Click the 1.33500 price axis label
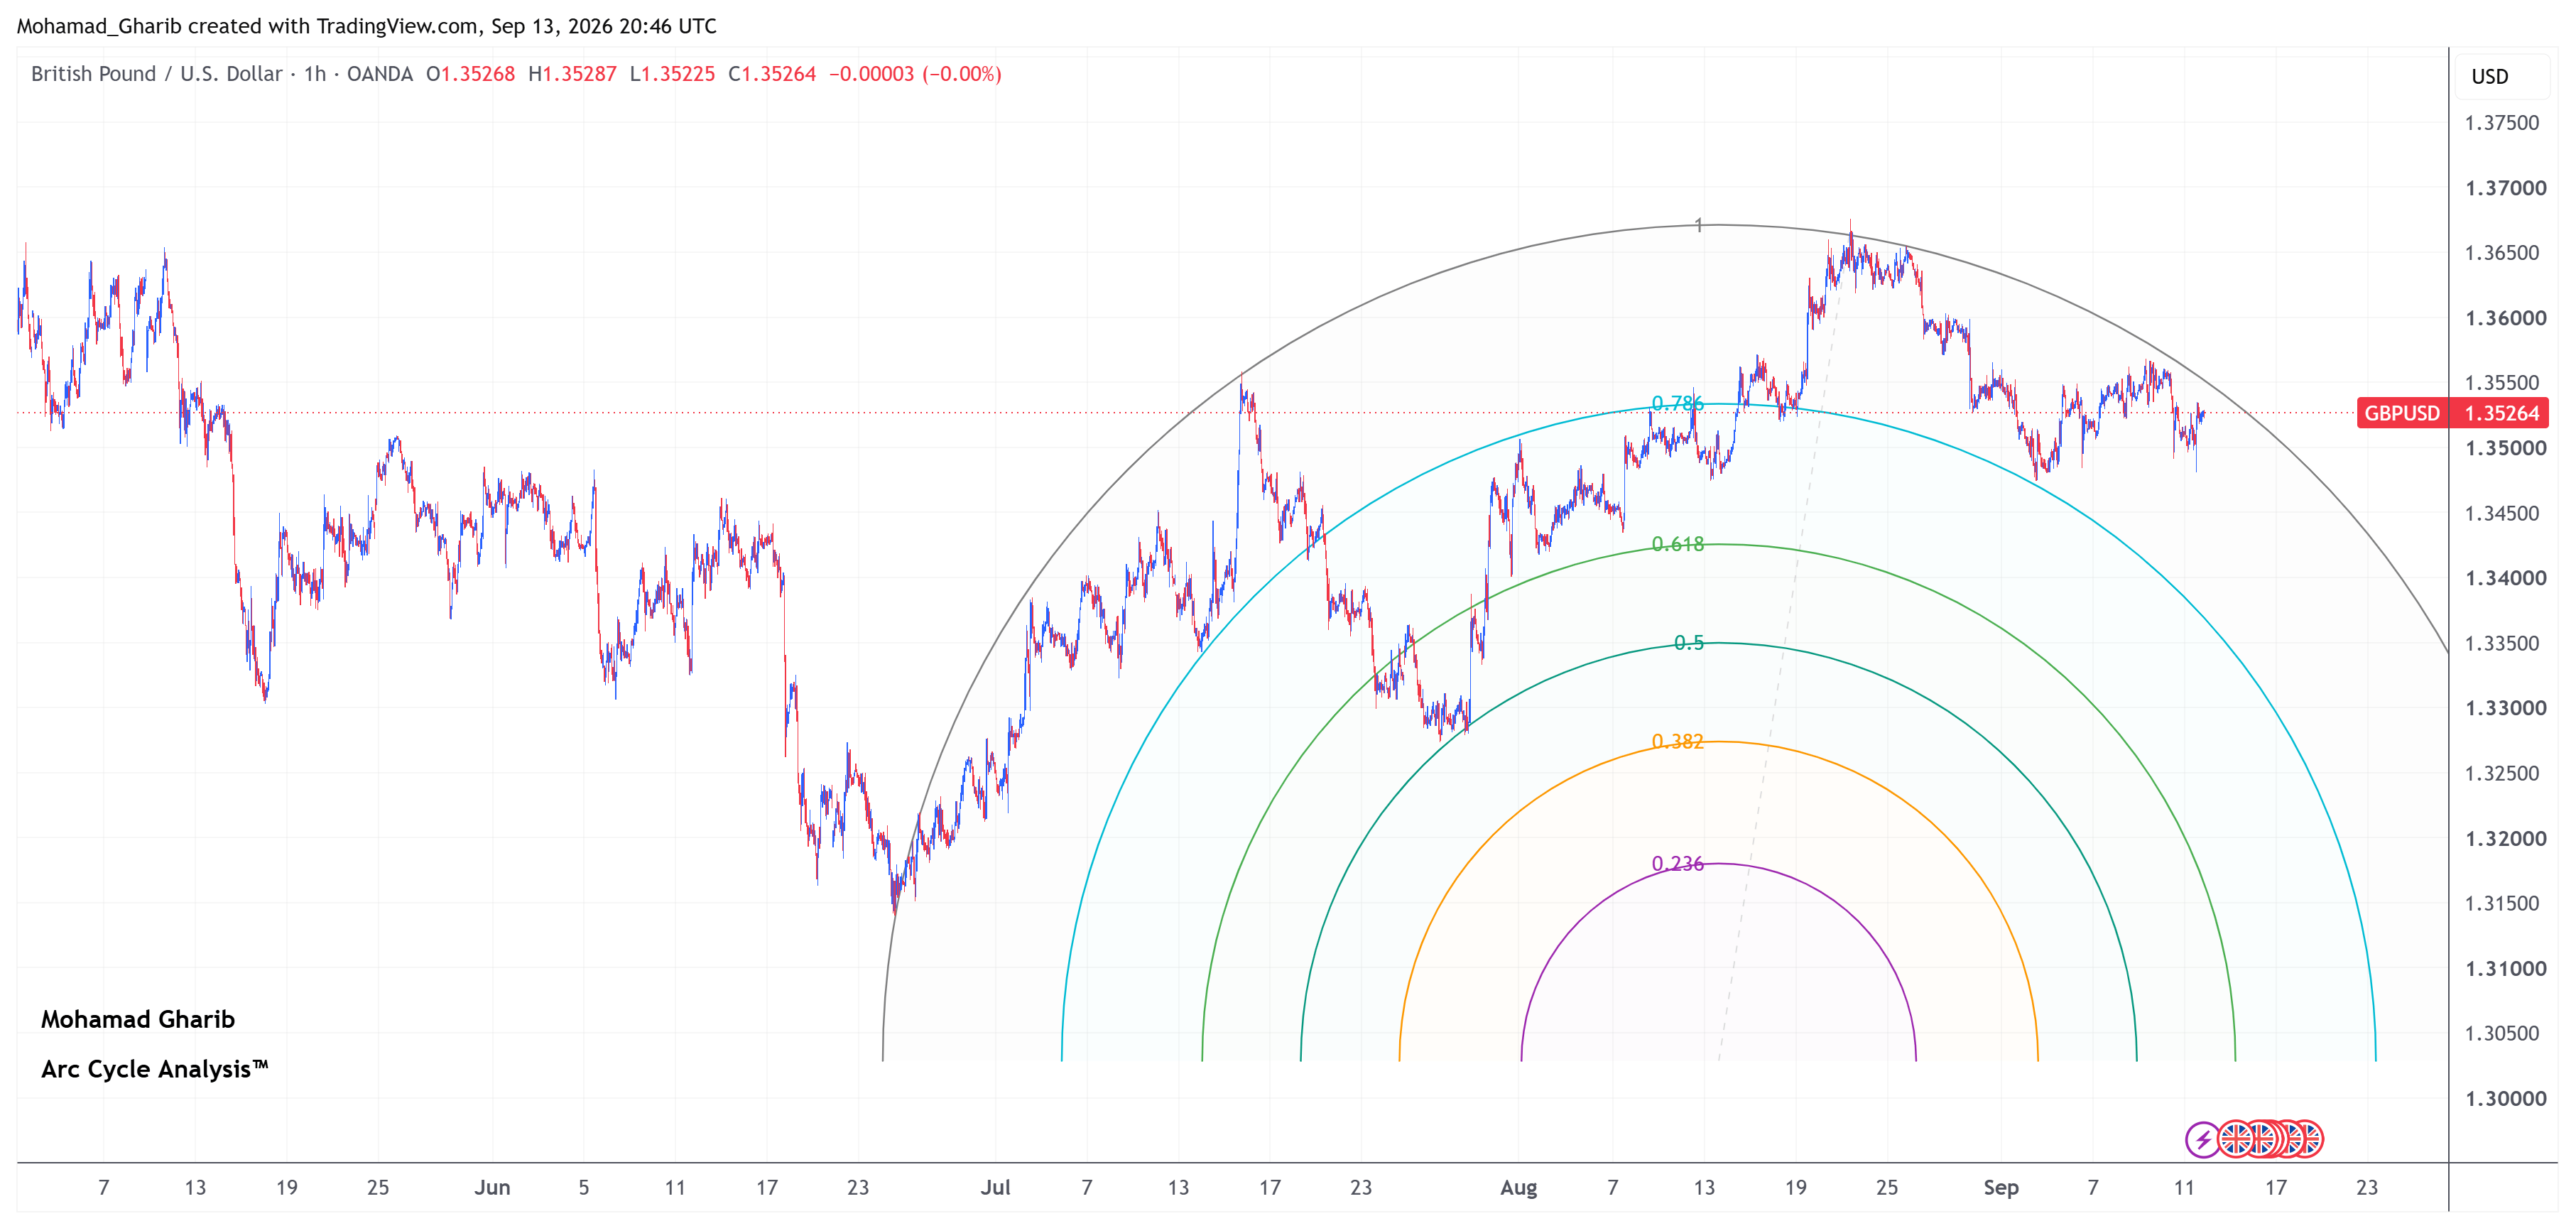The image size is (2576, 1216). point(2502,643)
